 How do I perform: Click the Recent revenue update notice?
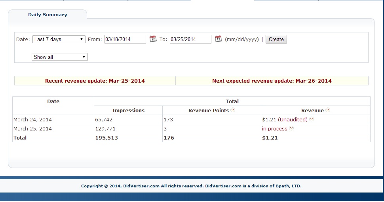click(95, 81)
